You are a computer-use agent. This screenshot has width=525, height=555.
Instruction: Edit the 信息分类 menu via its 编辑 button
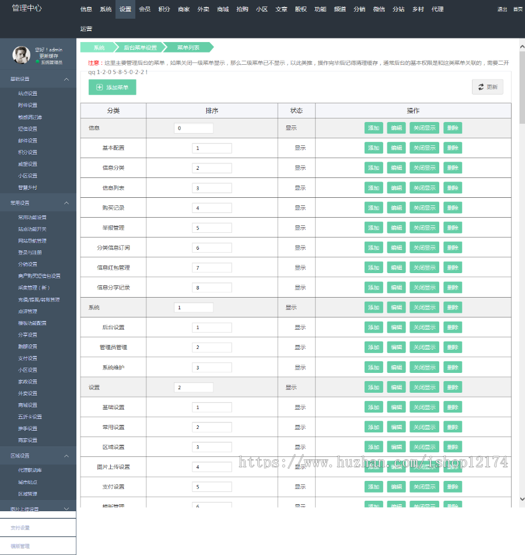(397, 167)
